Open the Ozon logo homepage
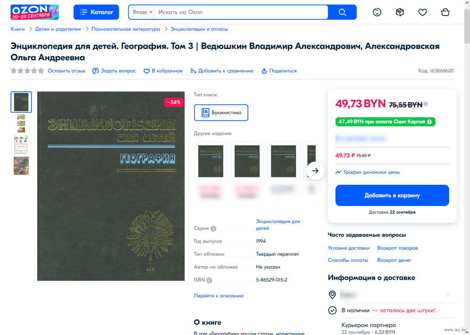 (x=34, y=12)
